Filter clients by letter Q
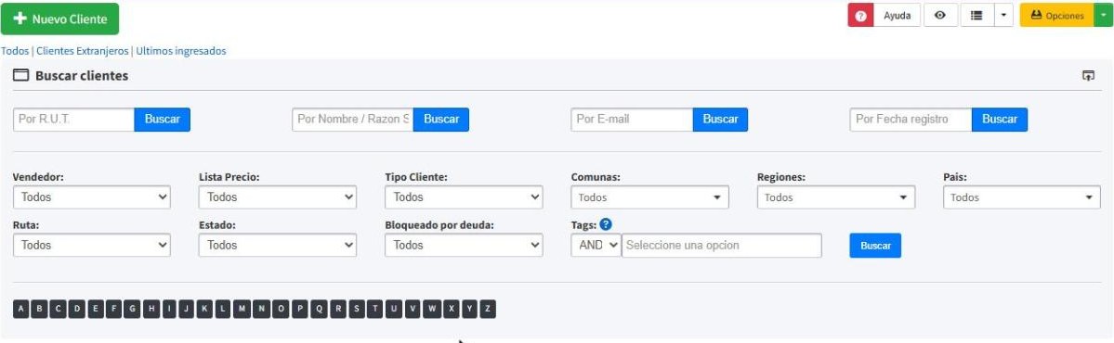The width and height of the screenshot is (1114, 343). [x=319, y=309]
